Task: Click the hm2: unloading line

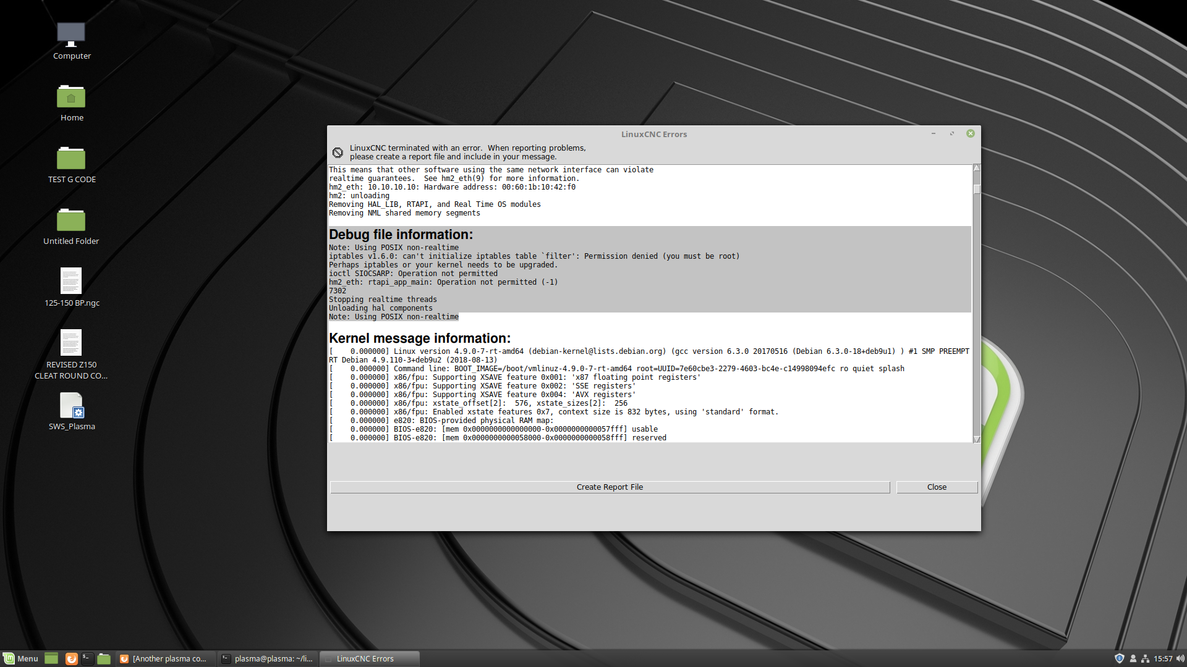Action: [x=359, y=196]
